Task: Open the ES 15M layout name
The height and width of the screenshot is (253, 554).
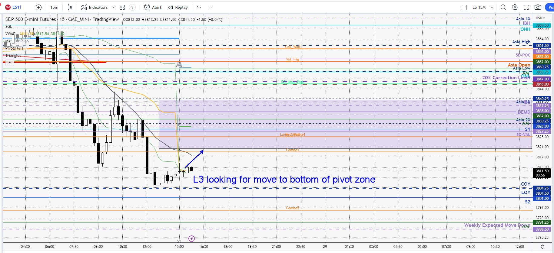Action: point(479,7)
